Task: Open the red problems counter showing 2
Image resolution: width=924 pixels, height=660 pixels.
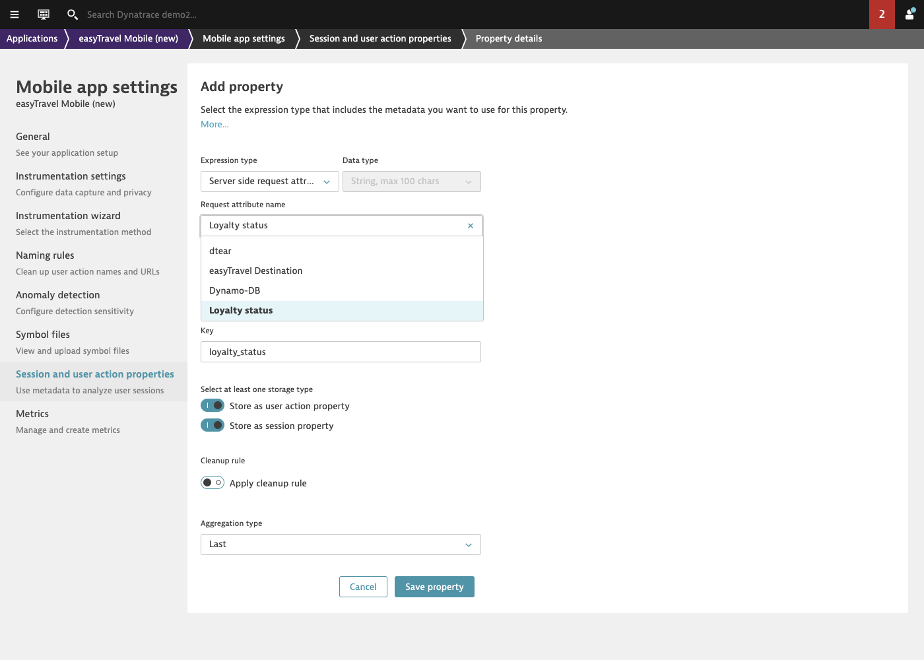Action: click(882, 15)
